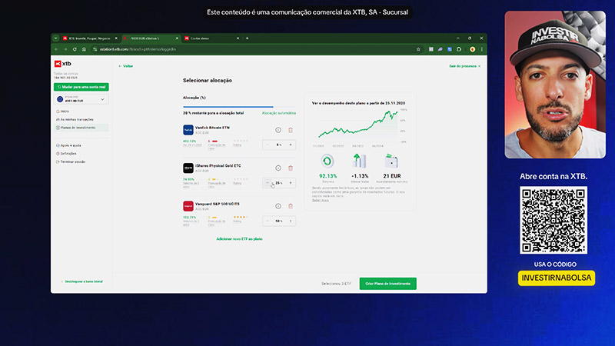The height and width of the screenshot is (346, 615).
Task: Open the browser extensions puzzle icon
Action: [x=459, y=49]
